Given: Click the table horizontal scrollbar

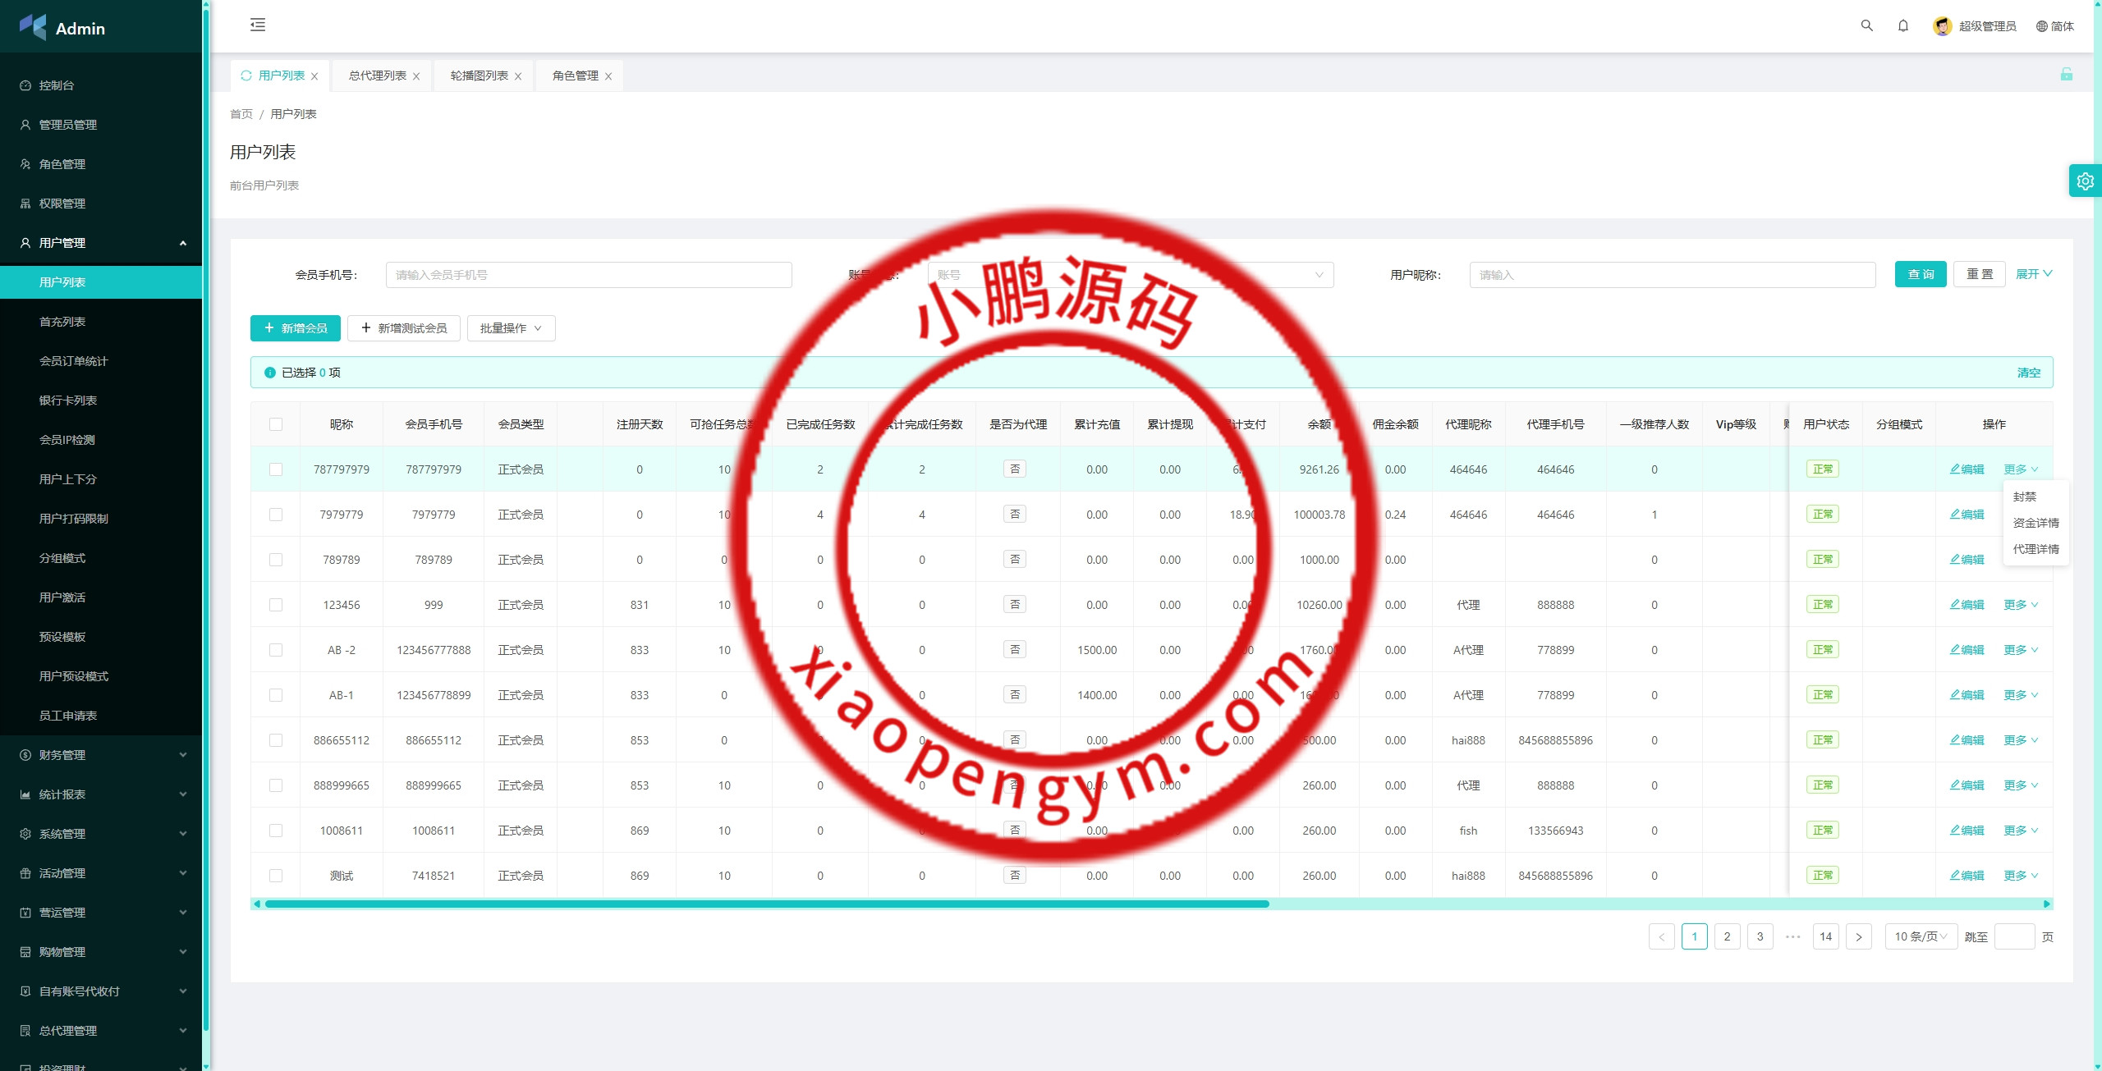Looking at the screenshot, I should 767,904.
